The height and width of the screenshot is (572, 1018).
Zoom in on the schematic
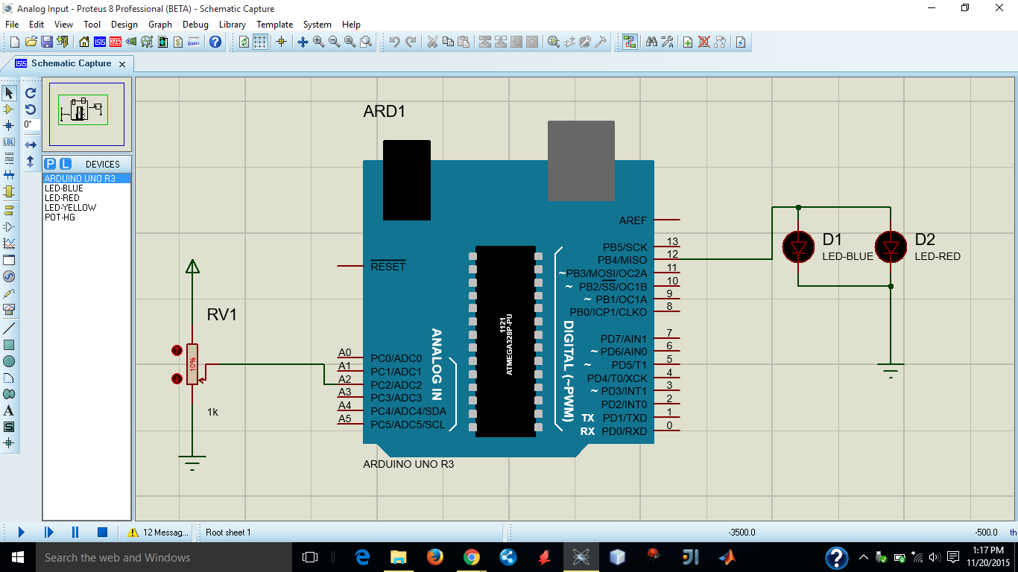(x=318, y=42)
